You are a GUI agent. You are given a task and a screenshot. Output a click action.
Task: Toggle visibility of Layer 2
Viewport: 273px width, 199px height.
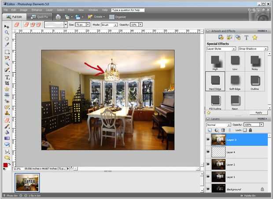click(x=209, y=165)
